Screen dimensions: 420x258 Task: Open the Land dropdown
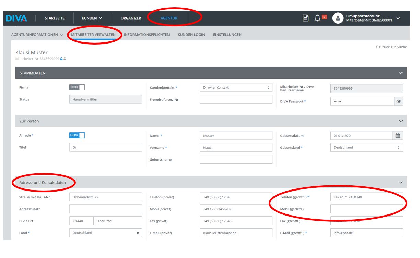[105, 233]
